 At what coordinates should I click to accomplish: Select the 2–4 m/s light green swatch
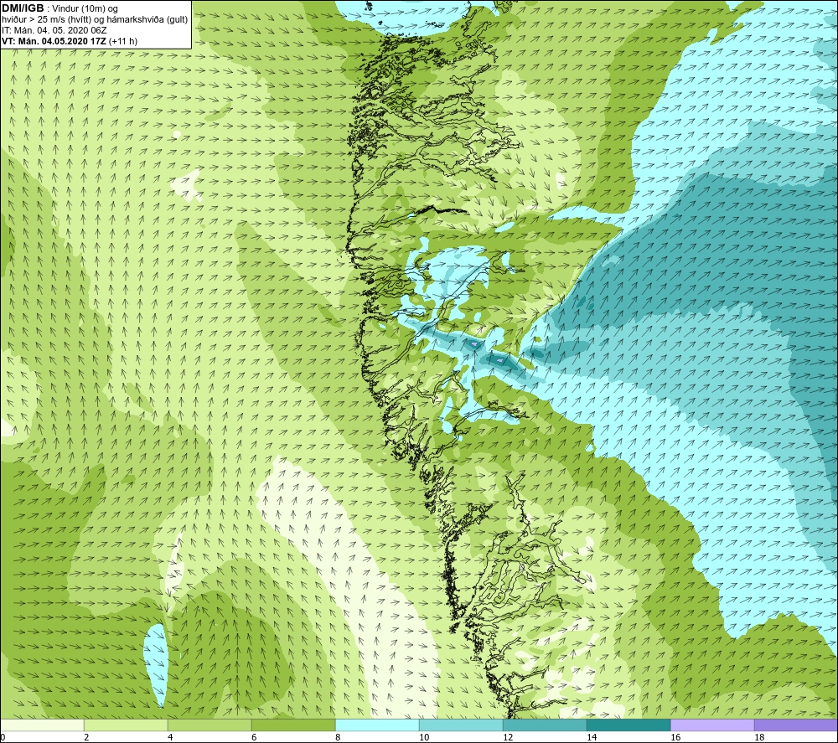127,725
